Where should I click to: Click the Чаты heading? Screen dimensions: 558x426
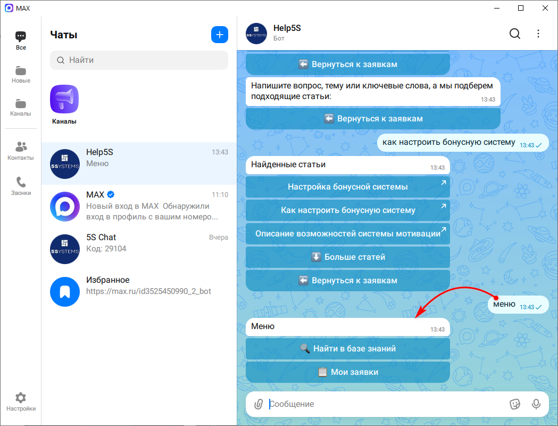pyautogui.click(x=64, y=35)
